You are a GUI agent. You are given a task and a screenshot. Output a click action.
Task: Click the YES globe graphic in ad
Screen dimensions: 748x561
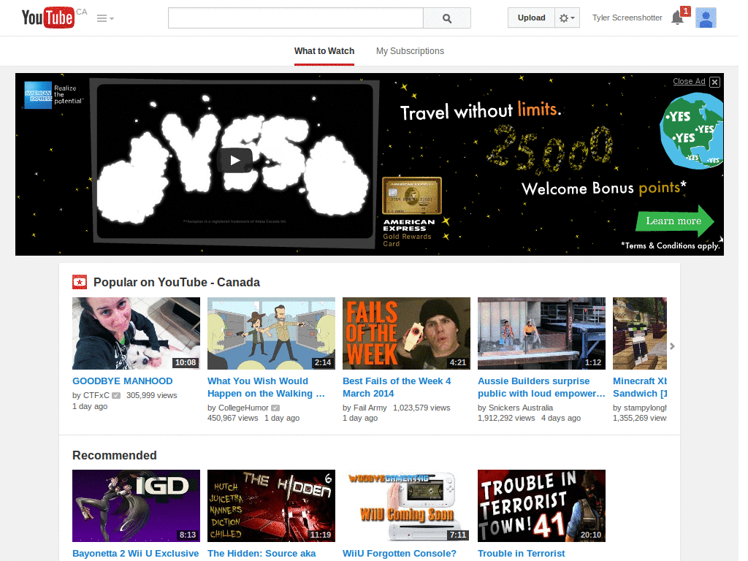[x=692, y=131]
